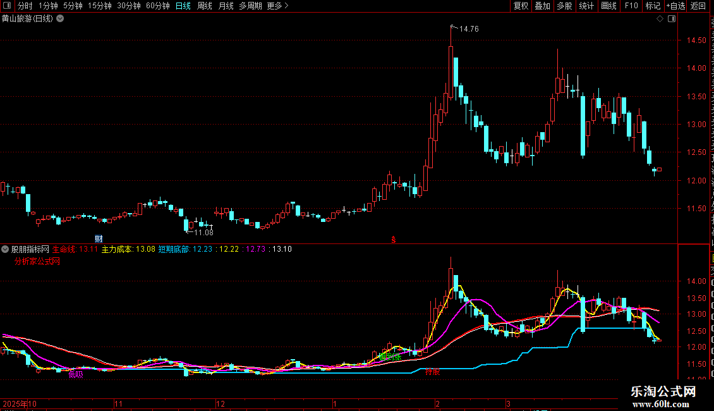Select the 日线 daily period
Screen dimensions: 714x411
coord(183,6)
